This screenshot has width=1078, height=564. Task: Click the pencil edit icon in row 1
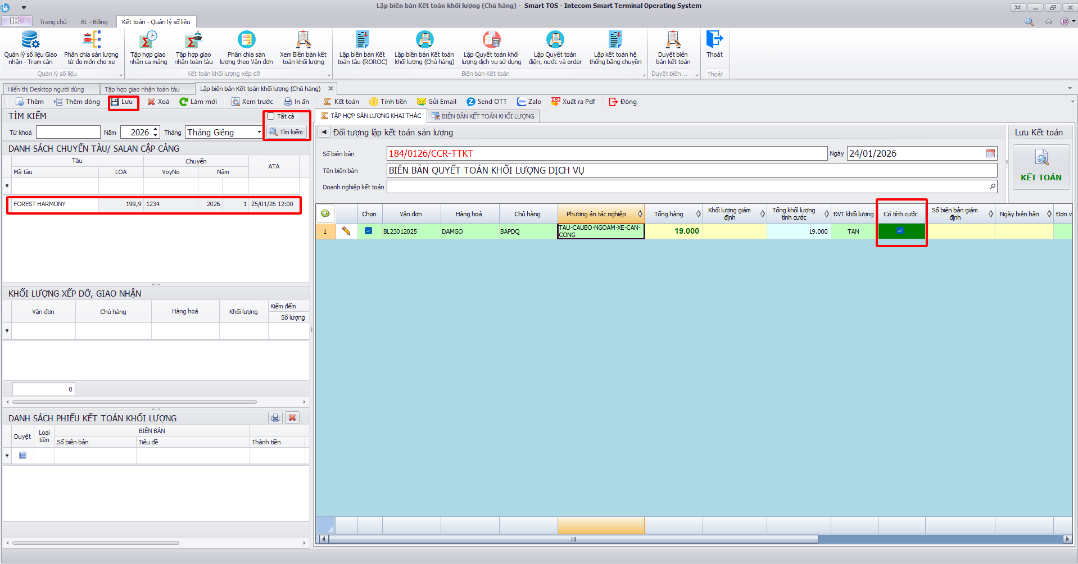[346, 231]
